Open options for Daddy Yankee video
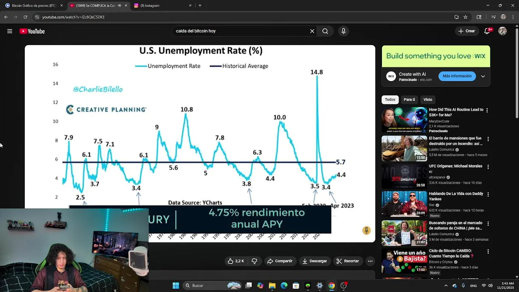Image resolution: width=519 pixels, height=292 pixels. click(x=487, y=194)
